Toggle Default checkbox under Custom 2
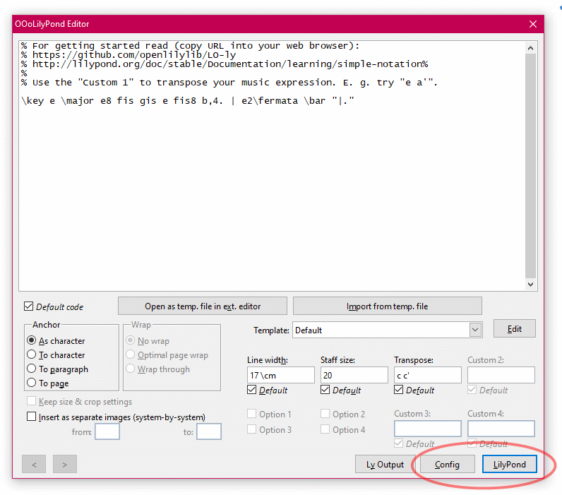 tap(472, 390)
